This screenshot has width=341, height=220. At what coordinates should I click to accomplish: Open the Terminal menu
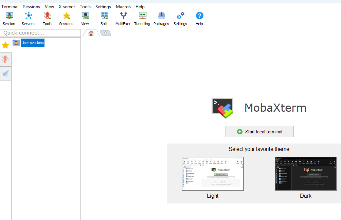click(x=10, y=7)
